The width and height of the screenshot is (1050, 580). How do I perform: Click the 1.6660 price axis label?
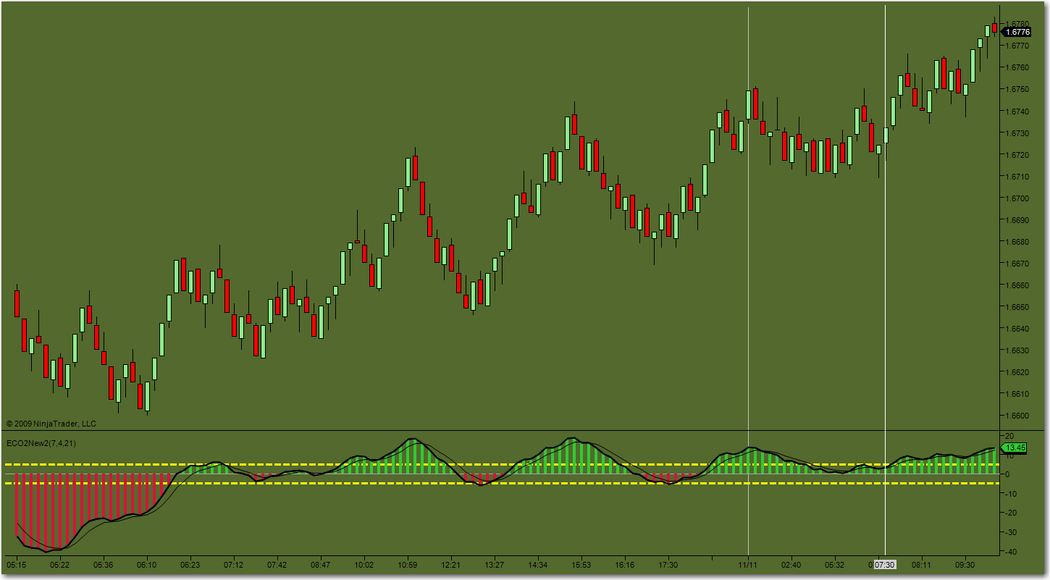(1017, 285)
